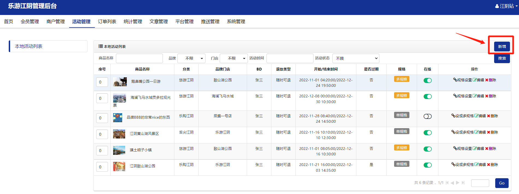
Task: Expand the 活动状态 select box
Action: 356,58
